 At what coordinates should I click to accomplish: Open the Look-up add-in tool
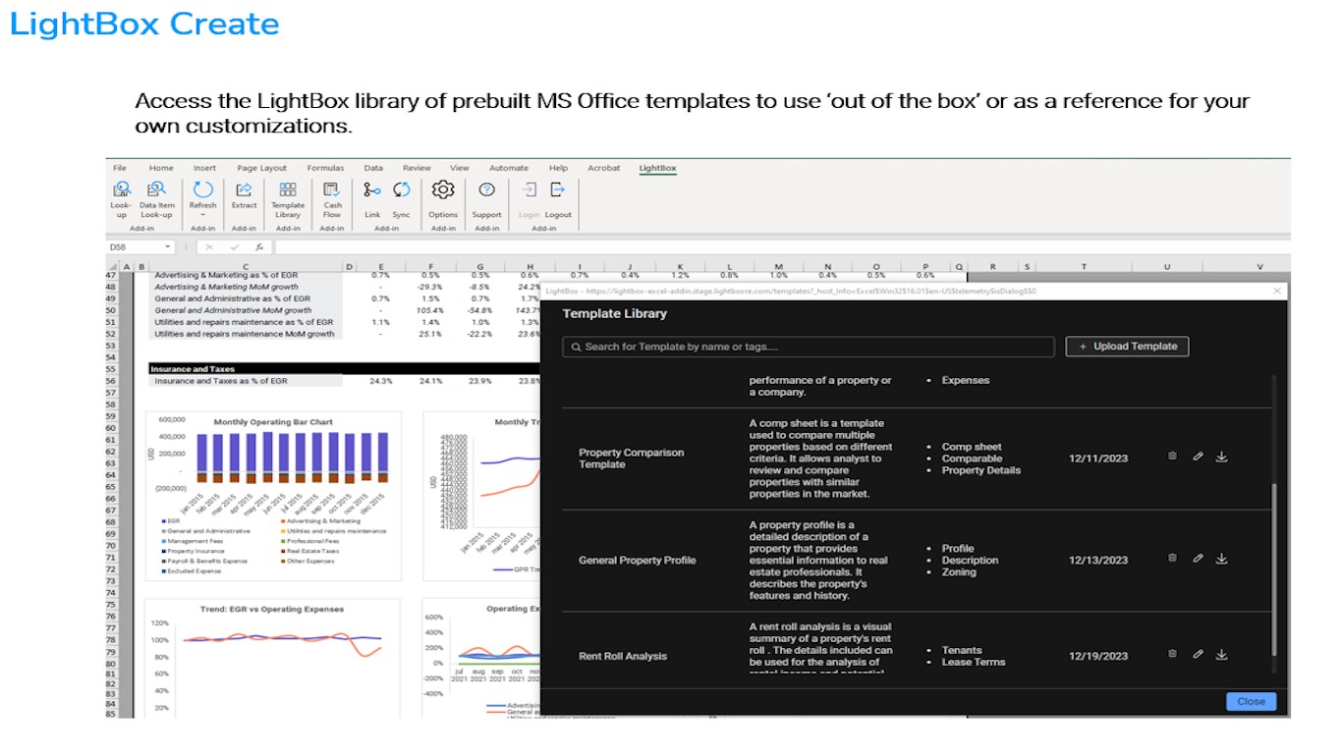coord(122,199)
